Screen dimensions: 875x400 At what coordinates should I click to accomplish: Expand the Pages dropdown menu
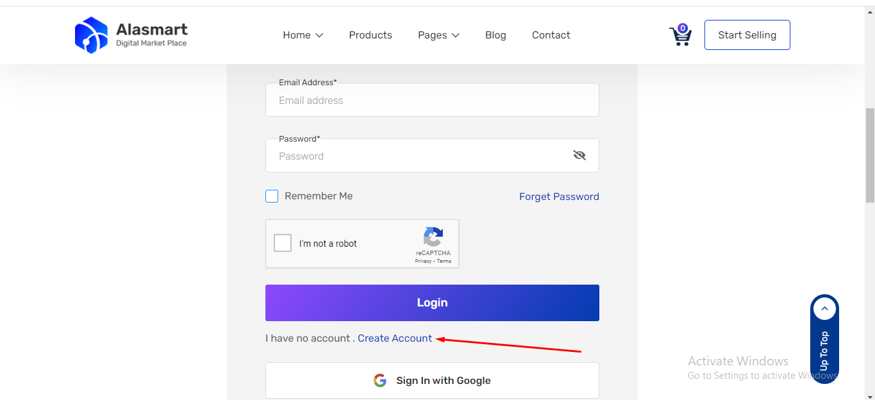click(x=438, y=35)
